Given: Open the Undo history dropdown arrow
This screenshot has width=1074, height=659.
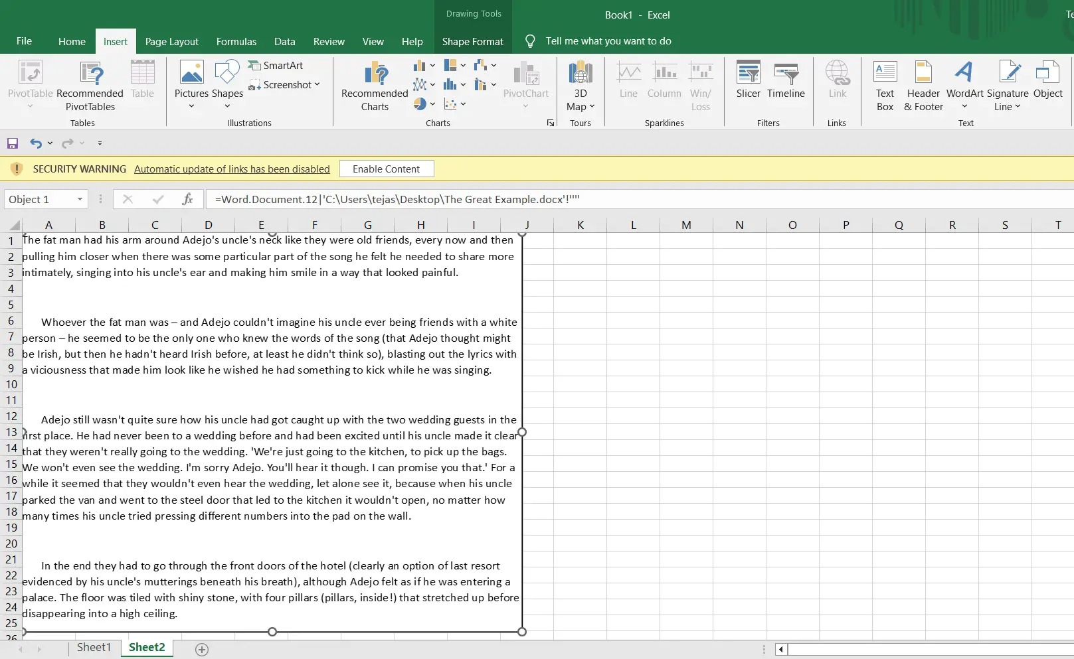Looking at the screenshot, I should (x=50, y=143).
